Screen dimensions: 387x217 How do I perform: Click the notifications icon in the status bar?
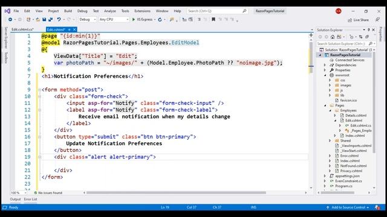[377, 207]
